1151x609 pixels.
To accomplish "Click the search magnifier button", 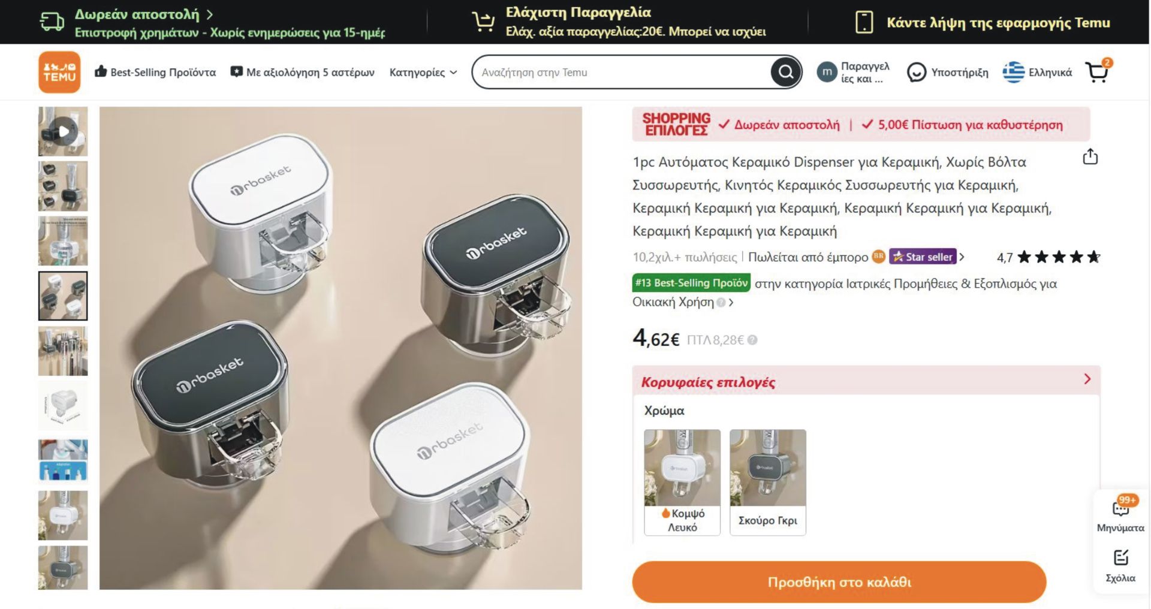I will (785, 73).
